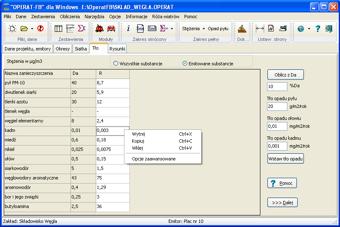Open the Pomoc menu in menu bar
This screenshot has height=227, width=340.
[x=191, y=17]
